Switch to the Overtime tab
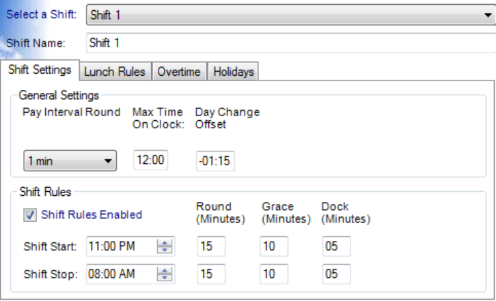This screenshot has height=301, width=496. pos(179,72)
